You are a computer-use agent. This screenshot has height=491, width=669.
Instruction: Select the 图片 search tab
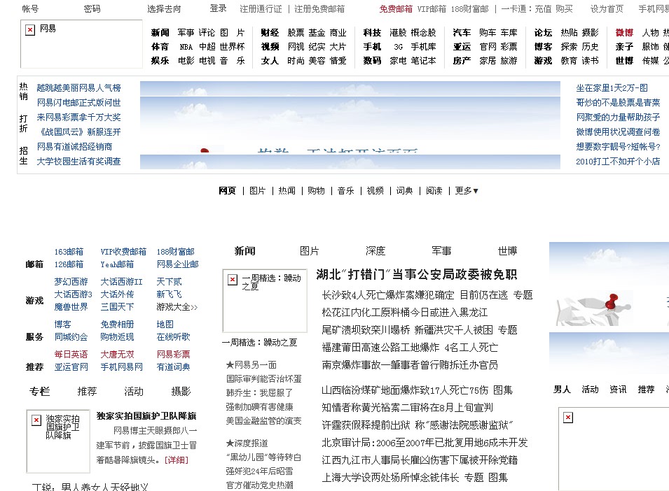click(257, 191)
